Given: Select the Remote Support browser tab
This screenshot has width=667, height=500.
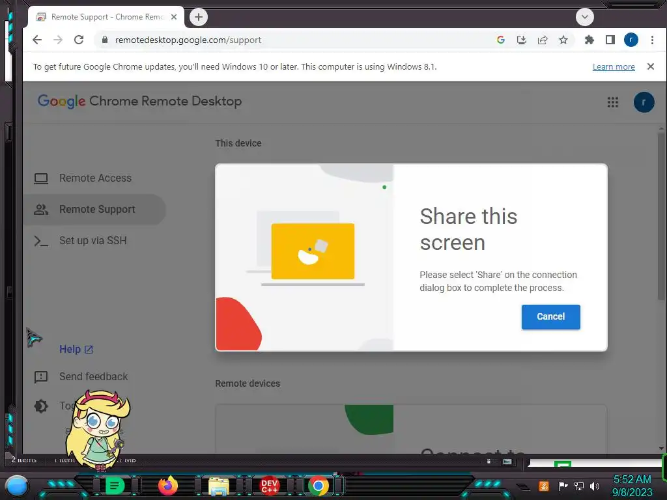Looking at the screenshot, I should [x=106, y=17].
